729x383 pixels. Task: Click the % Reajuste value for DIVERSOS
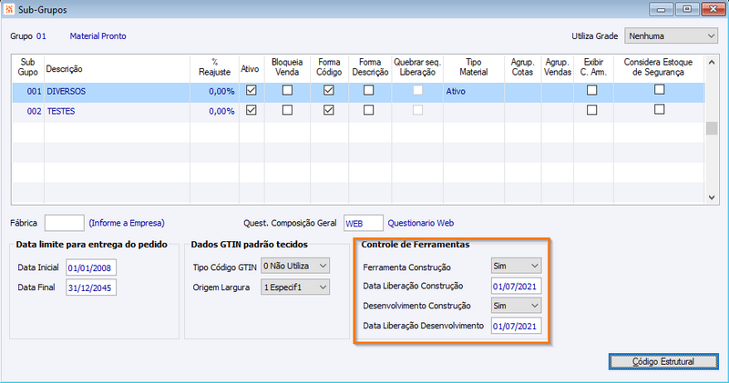tap(221, 92)
